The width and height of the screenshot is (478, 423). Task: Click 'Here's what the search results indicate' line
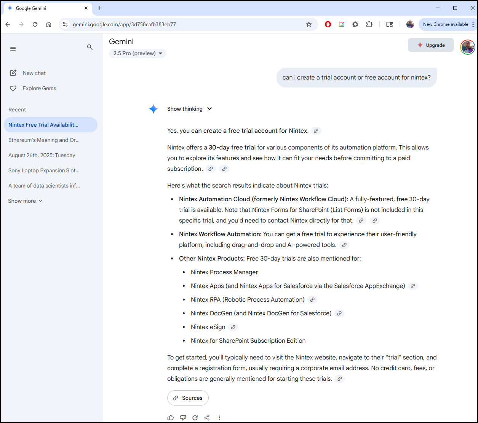[248, 186]
